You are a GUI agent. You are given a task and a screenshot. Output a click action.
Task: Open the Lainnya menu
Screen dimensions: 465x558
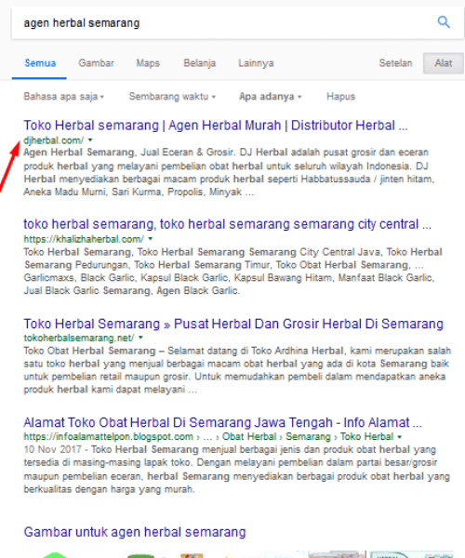pos(256,63)
